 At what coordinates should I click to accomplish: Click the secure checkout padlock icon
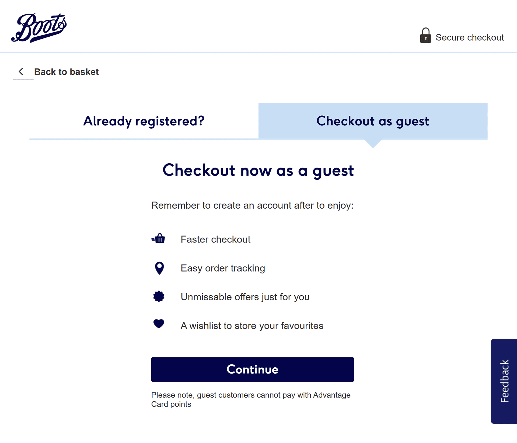coord(425,36)
